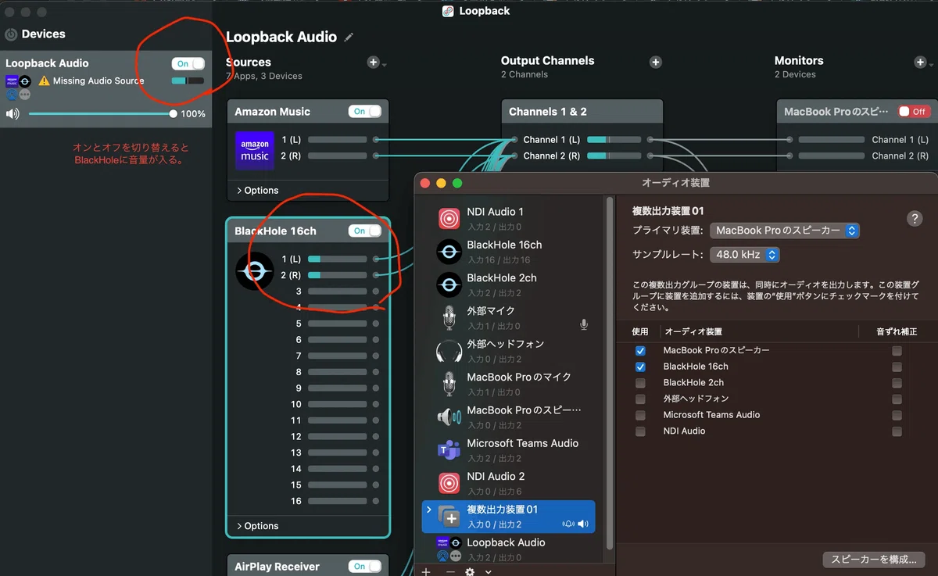Check 使用 for NDI Audio

point(641,431)
